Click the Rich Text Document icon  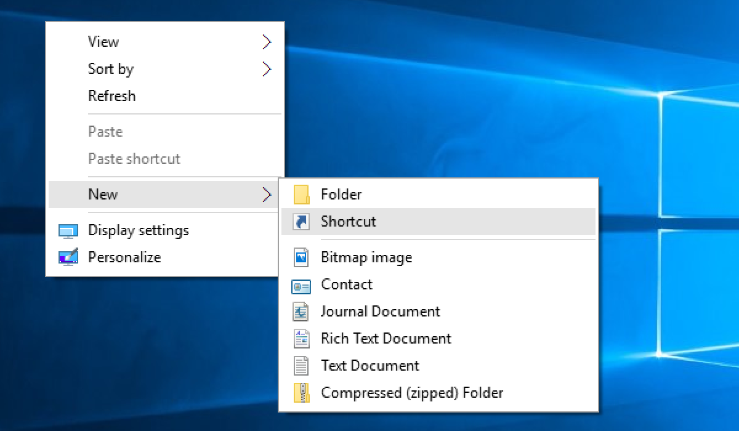pos(301,339)
